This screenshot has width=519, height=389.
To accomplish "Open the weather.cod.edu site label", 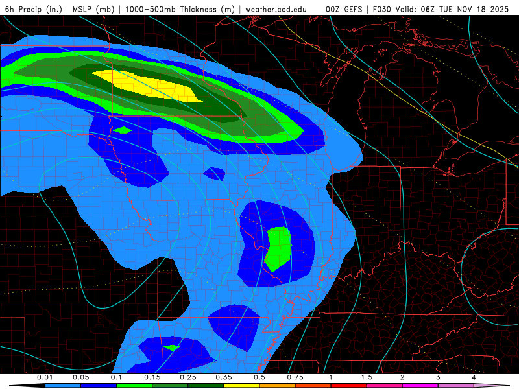I will 276,9.
